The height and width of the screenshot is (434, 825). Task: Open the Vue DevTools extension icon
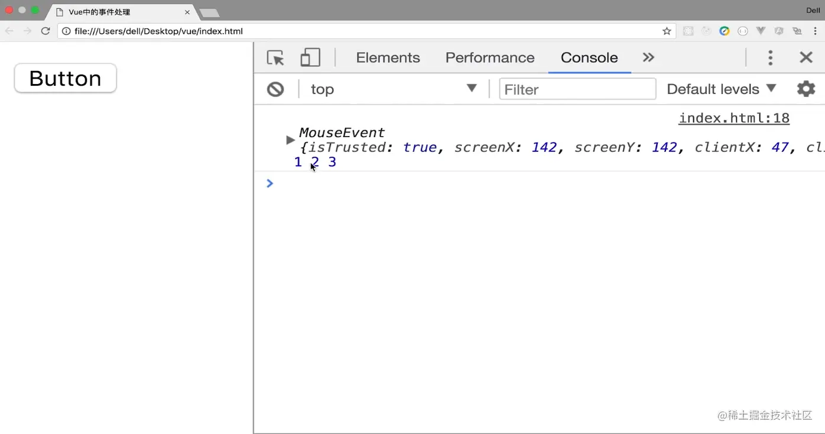tap(761, 31)
